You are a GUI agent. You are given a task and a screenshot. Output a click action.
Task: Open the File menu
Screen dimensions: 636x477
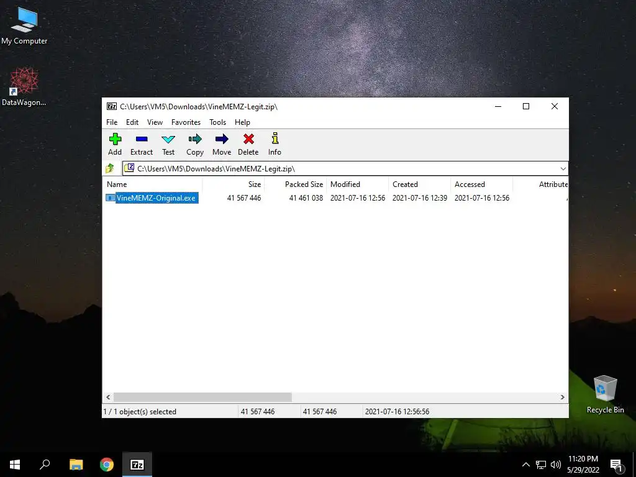tap(112, 122)
